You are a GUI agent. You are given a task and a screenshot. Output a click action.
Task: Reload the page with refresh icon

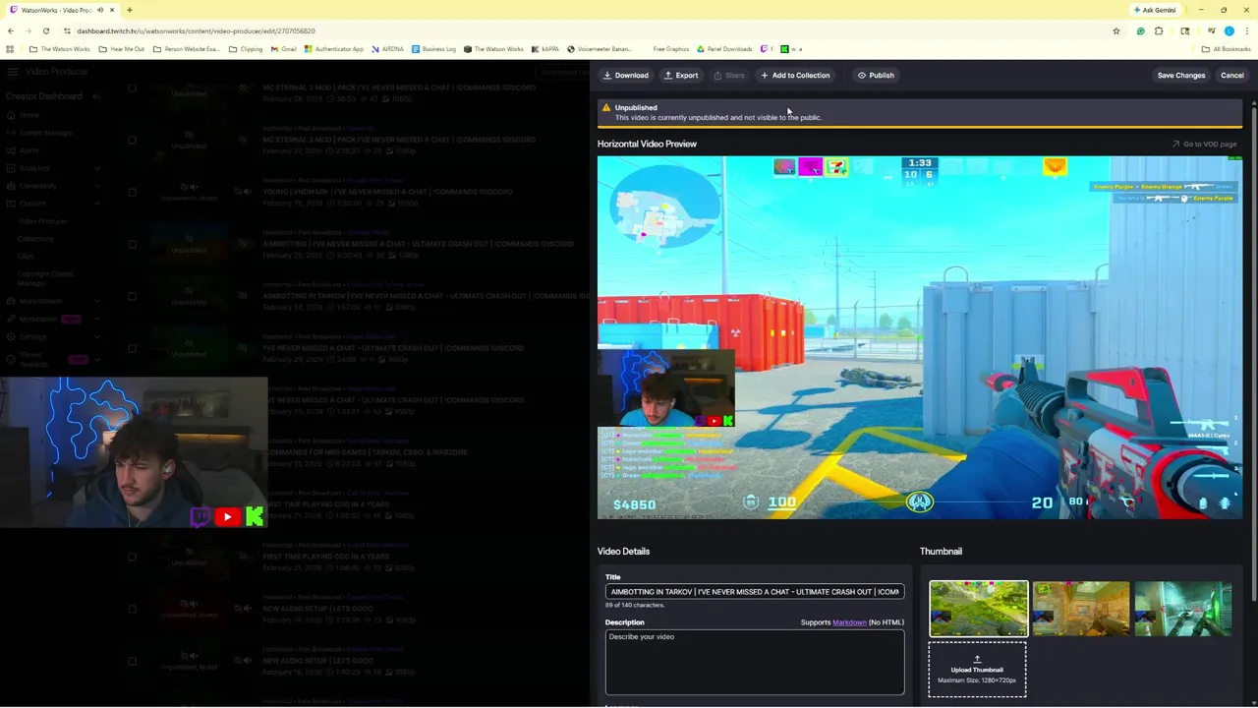45,31
